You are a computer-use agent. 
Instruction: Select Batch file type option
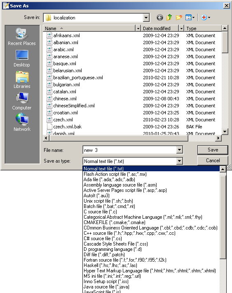(x=109, y=206)
